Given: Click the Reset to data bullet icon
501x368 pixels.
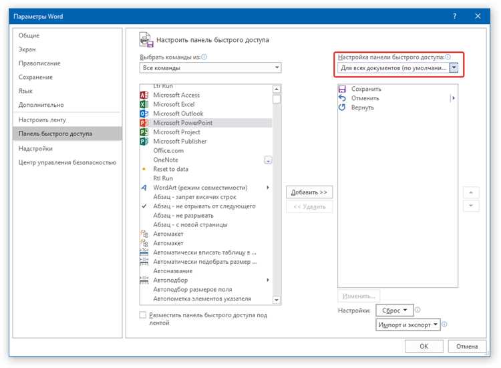Looking at the screenshot, I should (144, 169).
